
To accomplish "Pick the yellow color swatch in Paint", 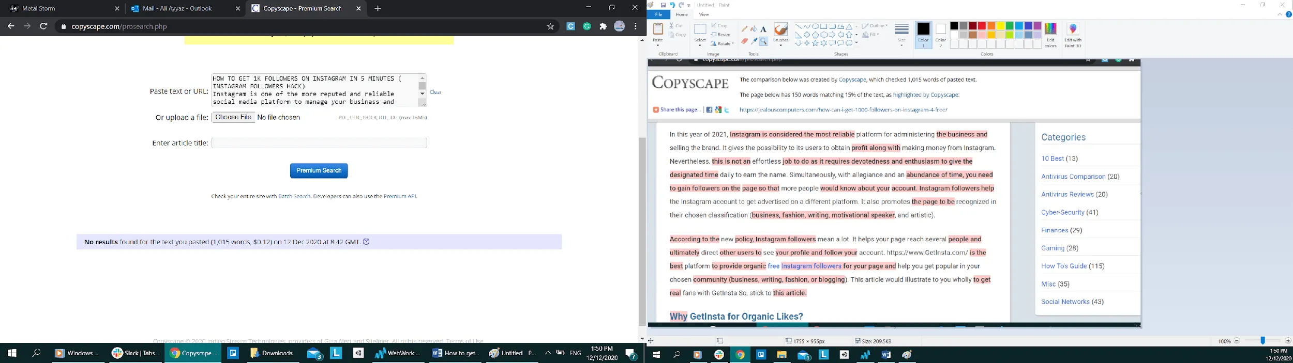I will 1000,26.
